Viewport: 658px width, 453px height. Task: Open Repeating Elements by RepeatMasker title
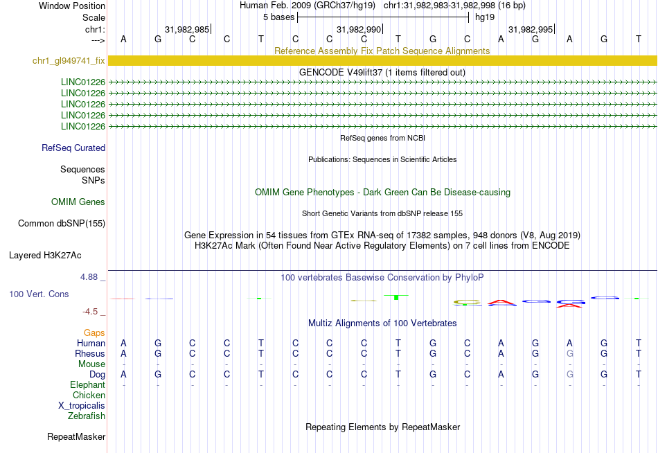click(382, 427)
